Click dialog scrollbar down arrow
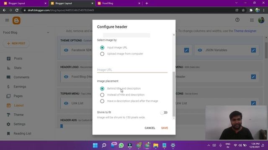The image size is (268, 150). tap(174, 118)
